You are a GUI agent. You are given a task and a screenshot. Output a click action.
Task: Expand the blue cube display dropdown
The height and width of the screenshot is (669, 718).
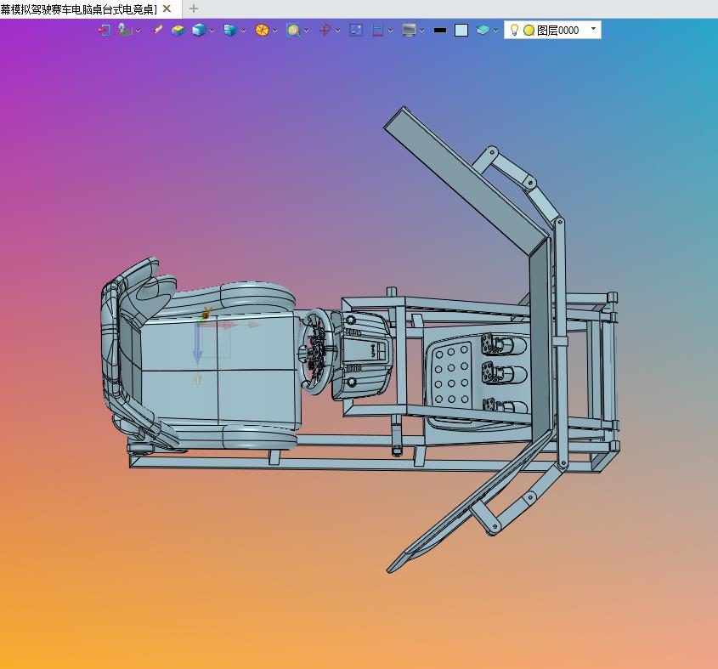212,31
